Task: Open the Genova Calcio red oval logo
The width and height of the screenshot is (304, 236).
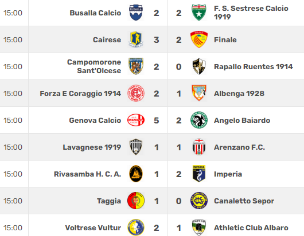Action: click(x=136, y=120)
